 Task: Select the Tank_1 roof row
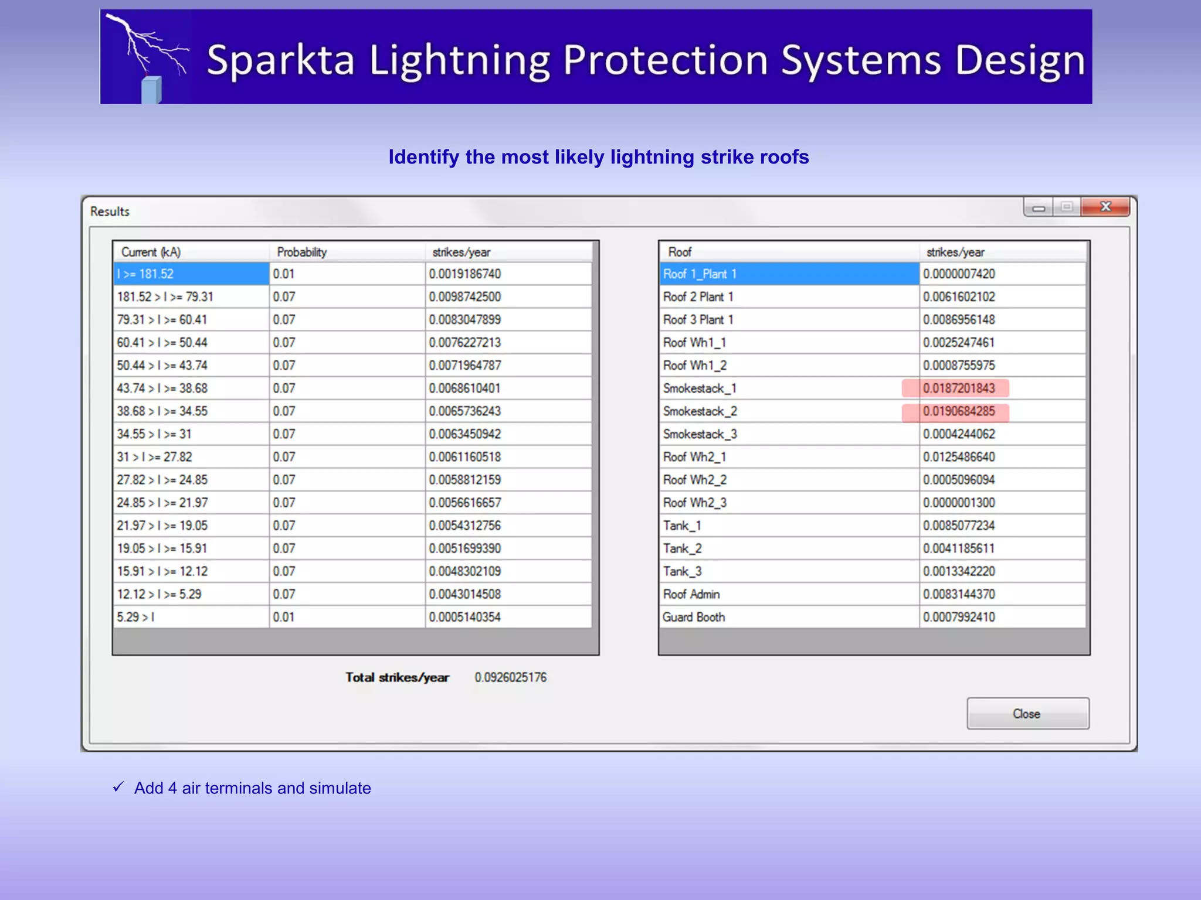(682, 526)
